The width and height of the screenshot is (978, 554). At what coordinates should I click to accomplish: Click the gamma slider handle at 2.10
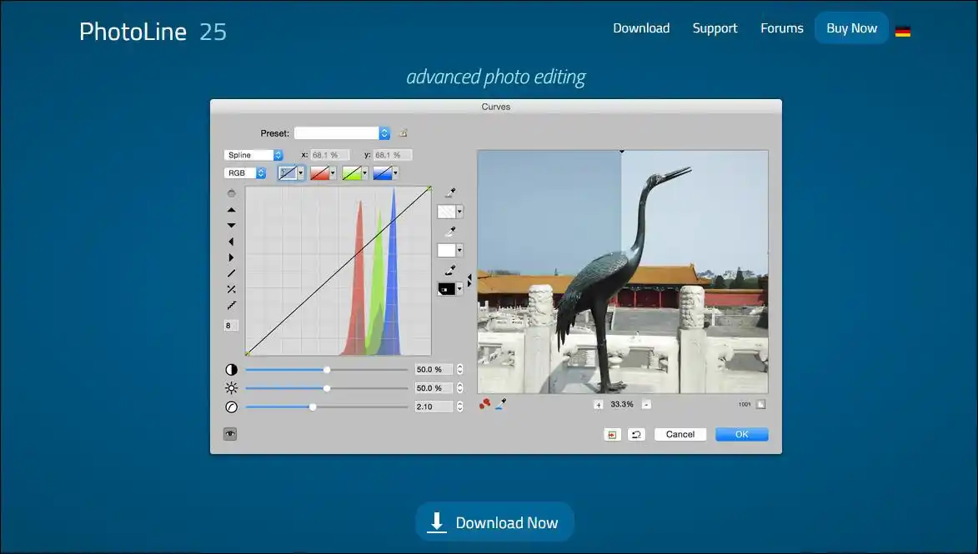pos(313,407)
